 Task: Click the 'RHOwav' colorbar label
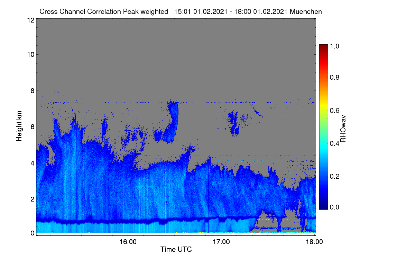tap(343, 129)
